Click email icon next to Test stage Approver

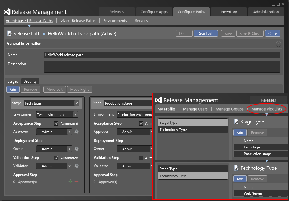click(76, 132)
